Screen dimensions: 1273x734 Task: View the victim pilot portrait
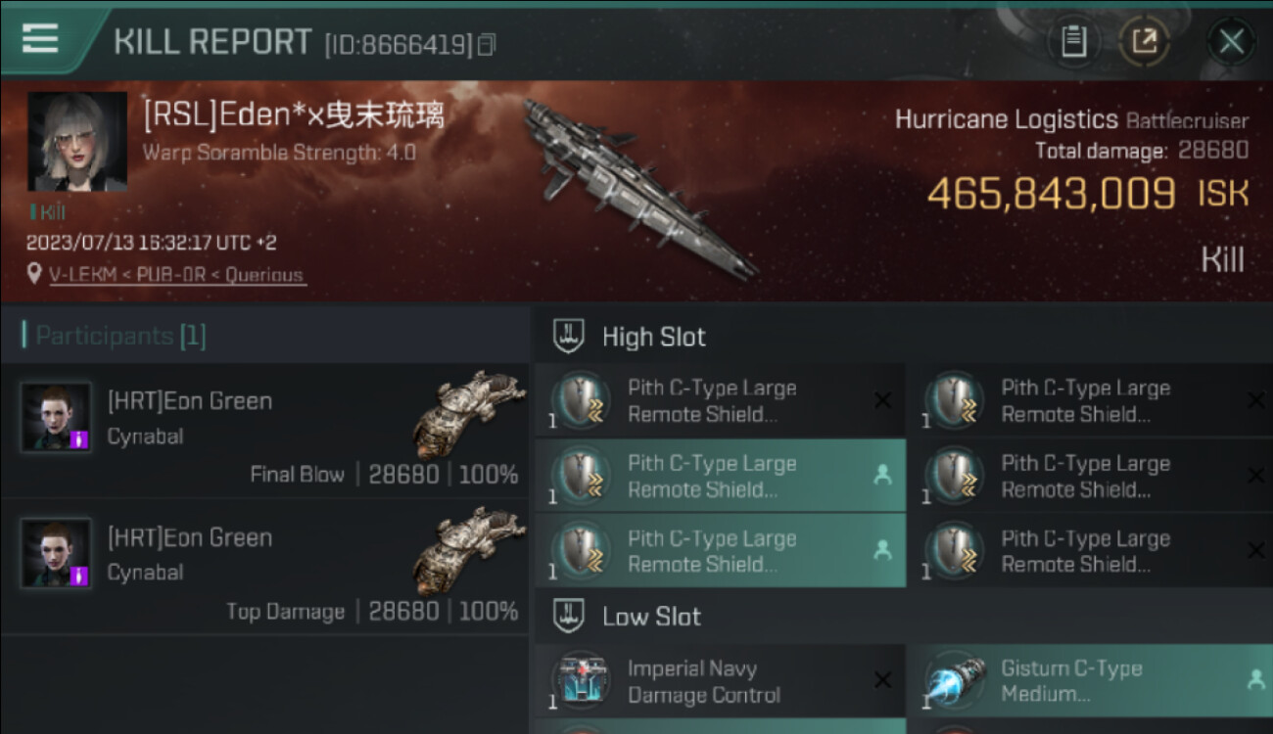pos(77,142)
